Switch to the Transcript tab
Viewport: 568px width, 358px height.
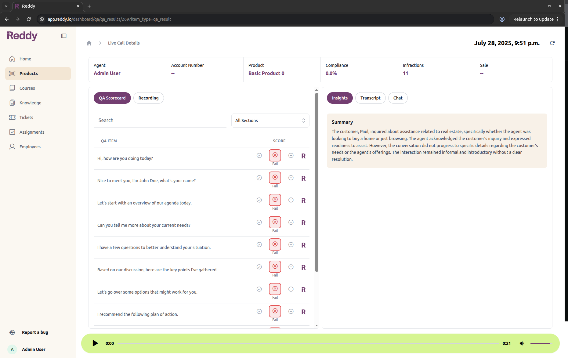(370, 98)
